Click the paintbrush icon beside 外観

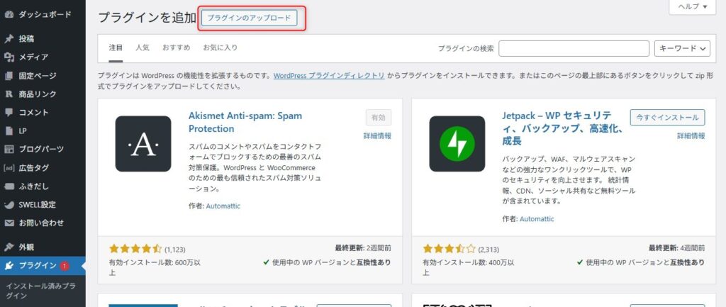coord(9,247)
